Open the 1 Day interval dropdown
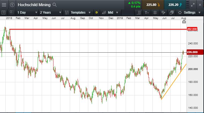204x113 pixels. [x=27, y=13]
